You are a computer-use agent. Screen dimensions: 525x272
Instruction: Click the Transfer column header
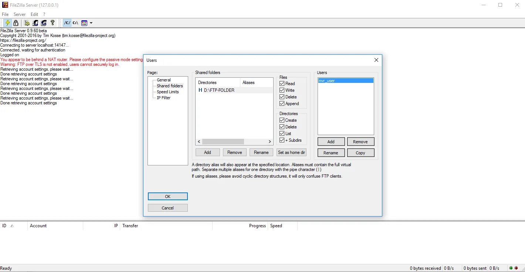click(x=166, y=226)
